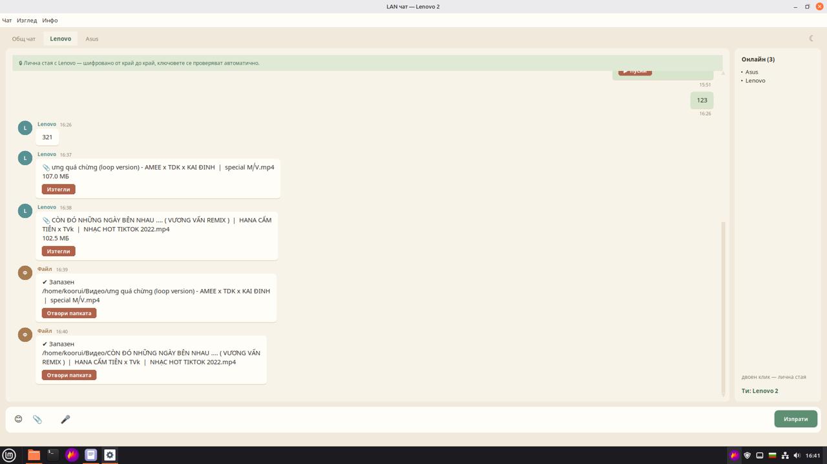Image resolution: width=827 pixels, height=464 pixels.
Task: Open the calendar from the 16:41 clock
Action: coord(813,456)
